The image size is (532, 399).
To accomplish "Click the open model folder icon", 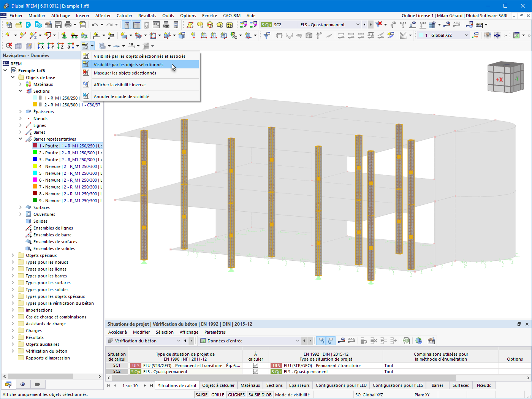I will tap(18, 25).
